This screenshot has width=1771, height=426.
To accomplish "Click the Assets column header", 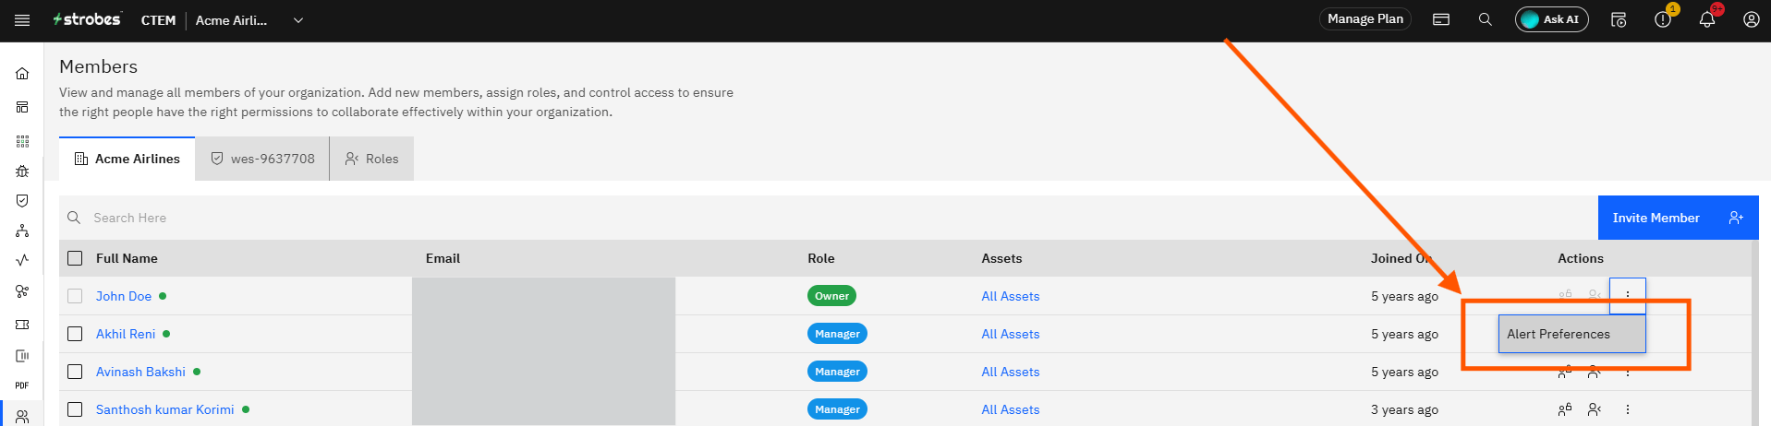I will point(1001,258).
